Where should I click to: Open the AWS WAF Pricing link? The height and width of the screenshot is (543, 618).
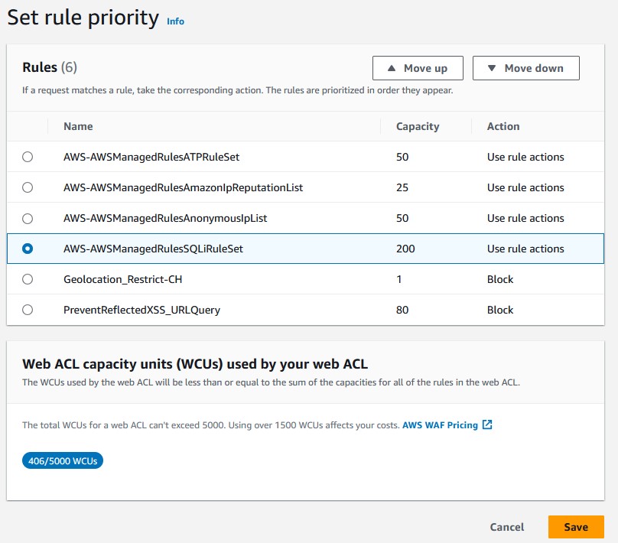pos(440,425)
